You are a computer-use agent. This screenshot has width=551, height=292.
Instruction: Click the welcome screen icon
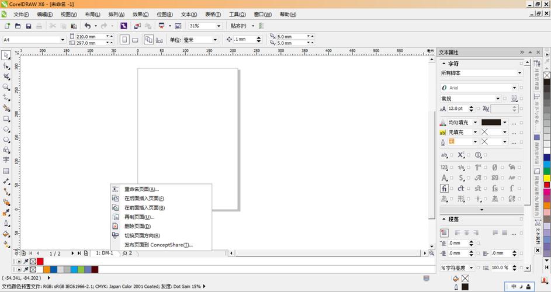point(178,26)
